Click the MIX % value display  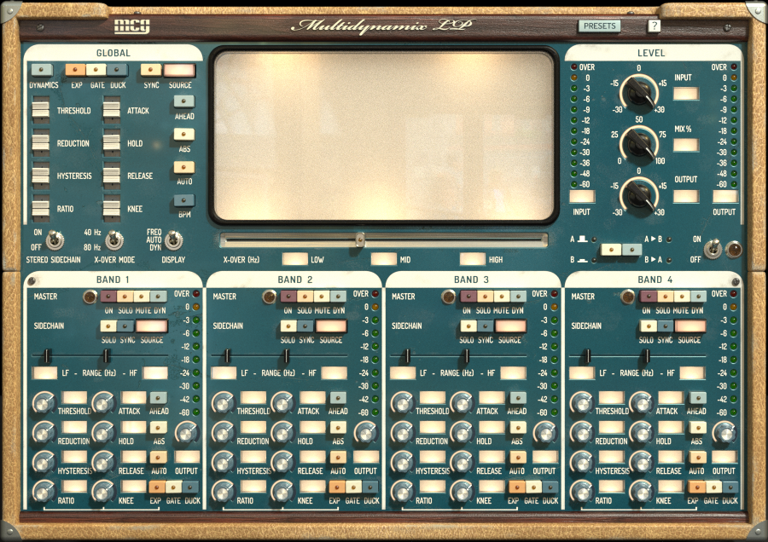686,145
